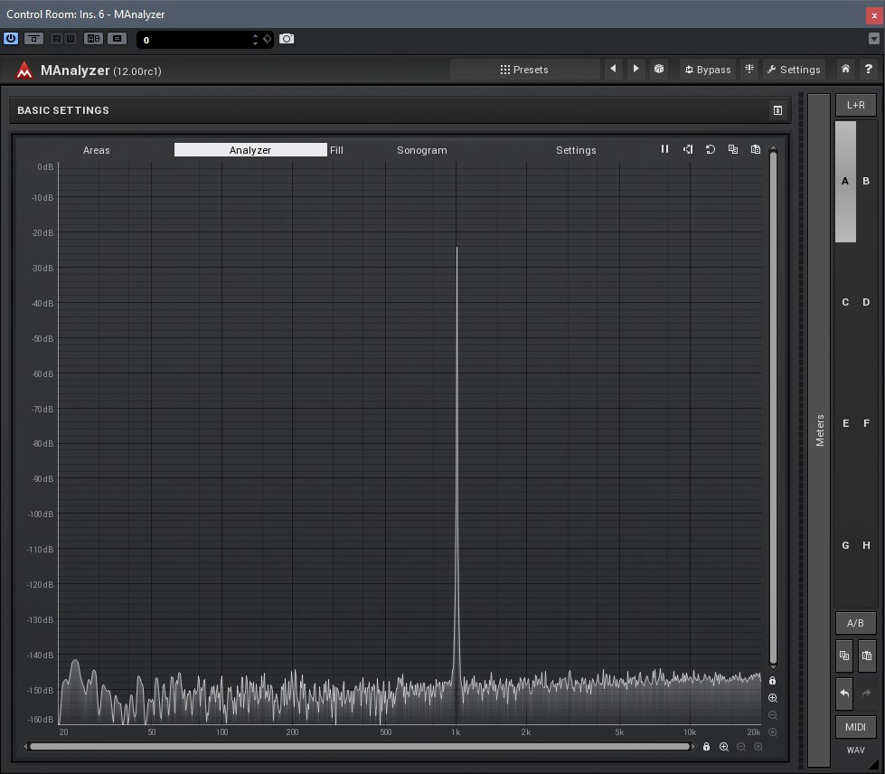885x774 pixels.
Task: Open the plugin window functions dropdown arrow
Action: tap(874, 38)
